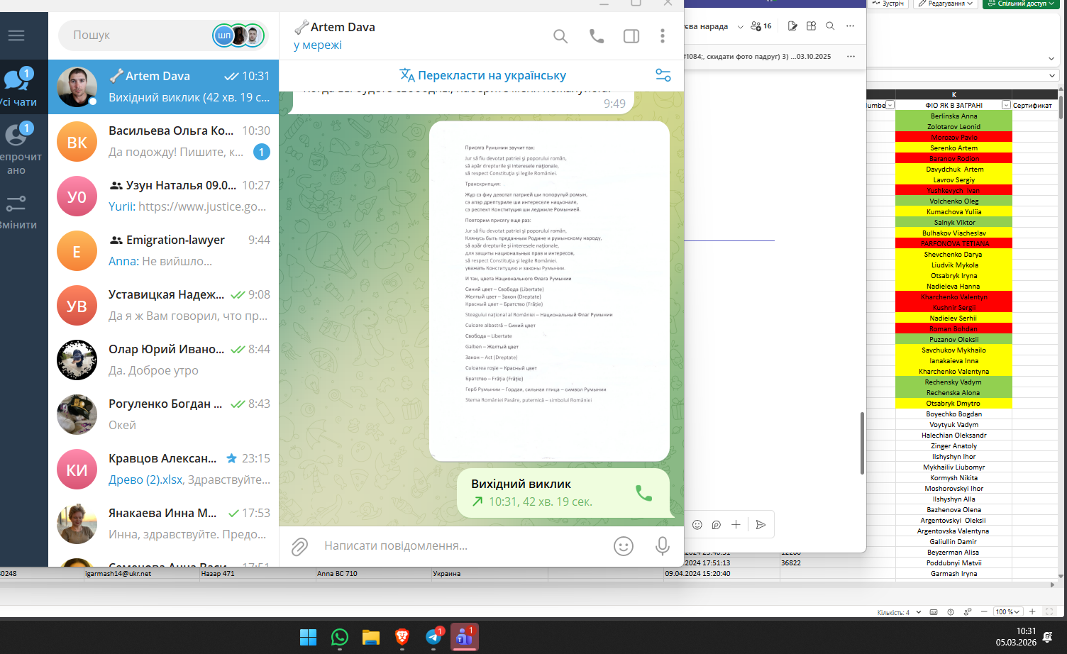The image size is (1067, 654).
Task: Zoom out with Excel minus button
Action: 984,611
